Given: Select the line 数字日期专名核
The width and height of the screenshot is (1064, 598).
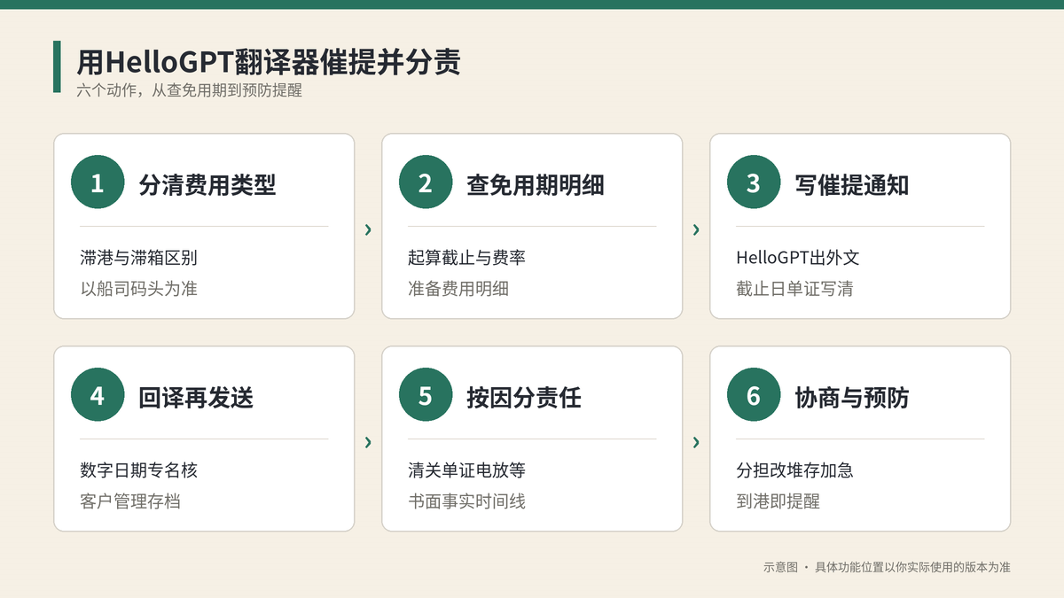Looking at the screenshot, I should pyautogui.click(x=138, y=470).
